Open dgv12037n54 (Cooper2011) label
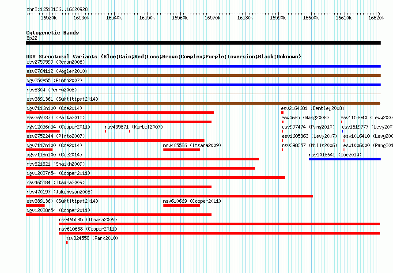 (x=58, y=173)
